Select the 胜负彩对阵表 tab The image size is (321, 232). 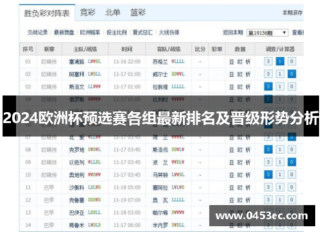click(x=47, y=13)
